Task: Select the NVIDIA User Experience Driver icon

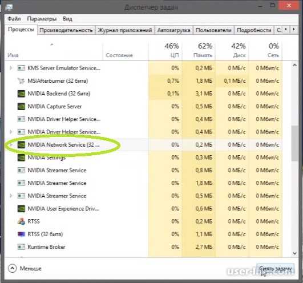Action: click(x=21, y=209)
